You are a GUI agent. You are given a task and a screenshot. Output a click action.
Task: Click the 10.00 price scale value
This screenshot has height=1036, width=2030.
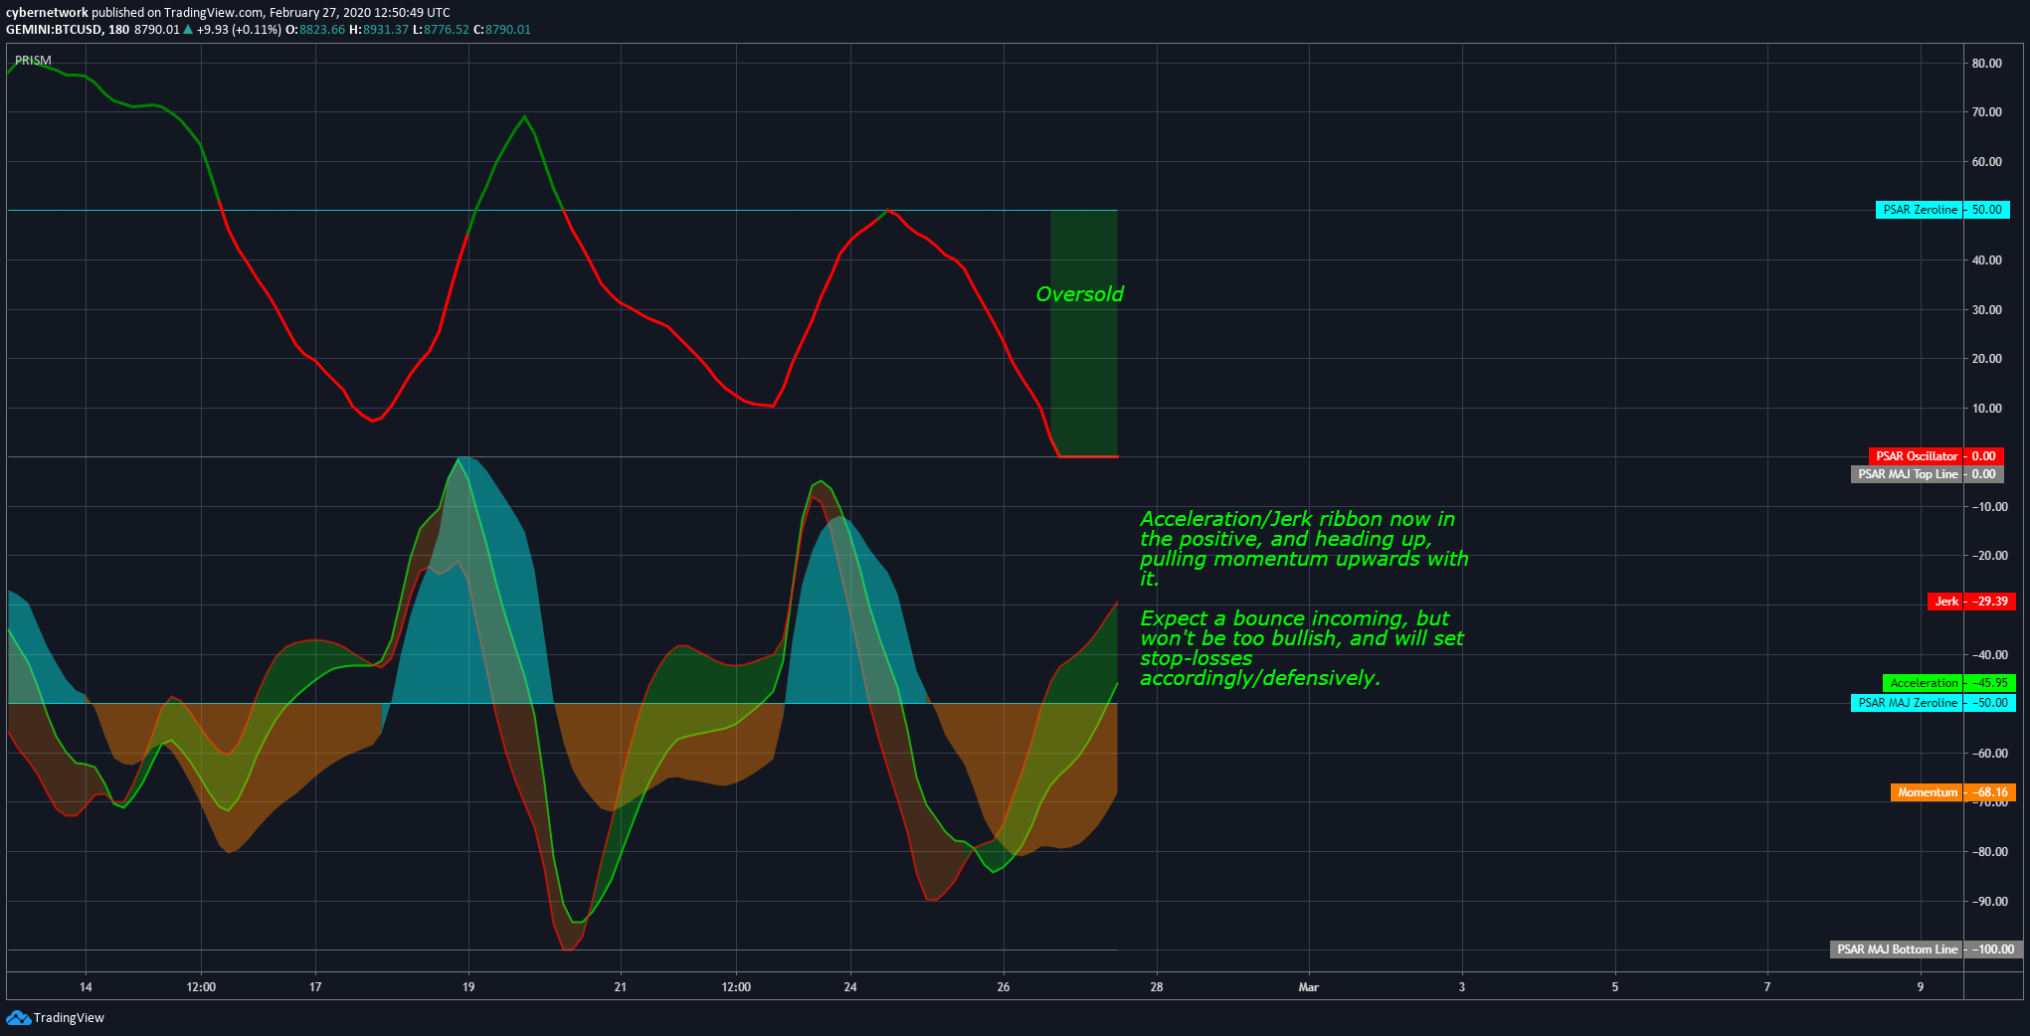click(x=1986, y=408)
